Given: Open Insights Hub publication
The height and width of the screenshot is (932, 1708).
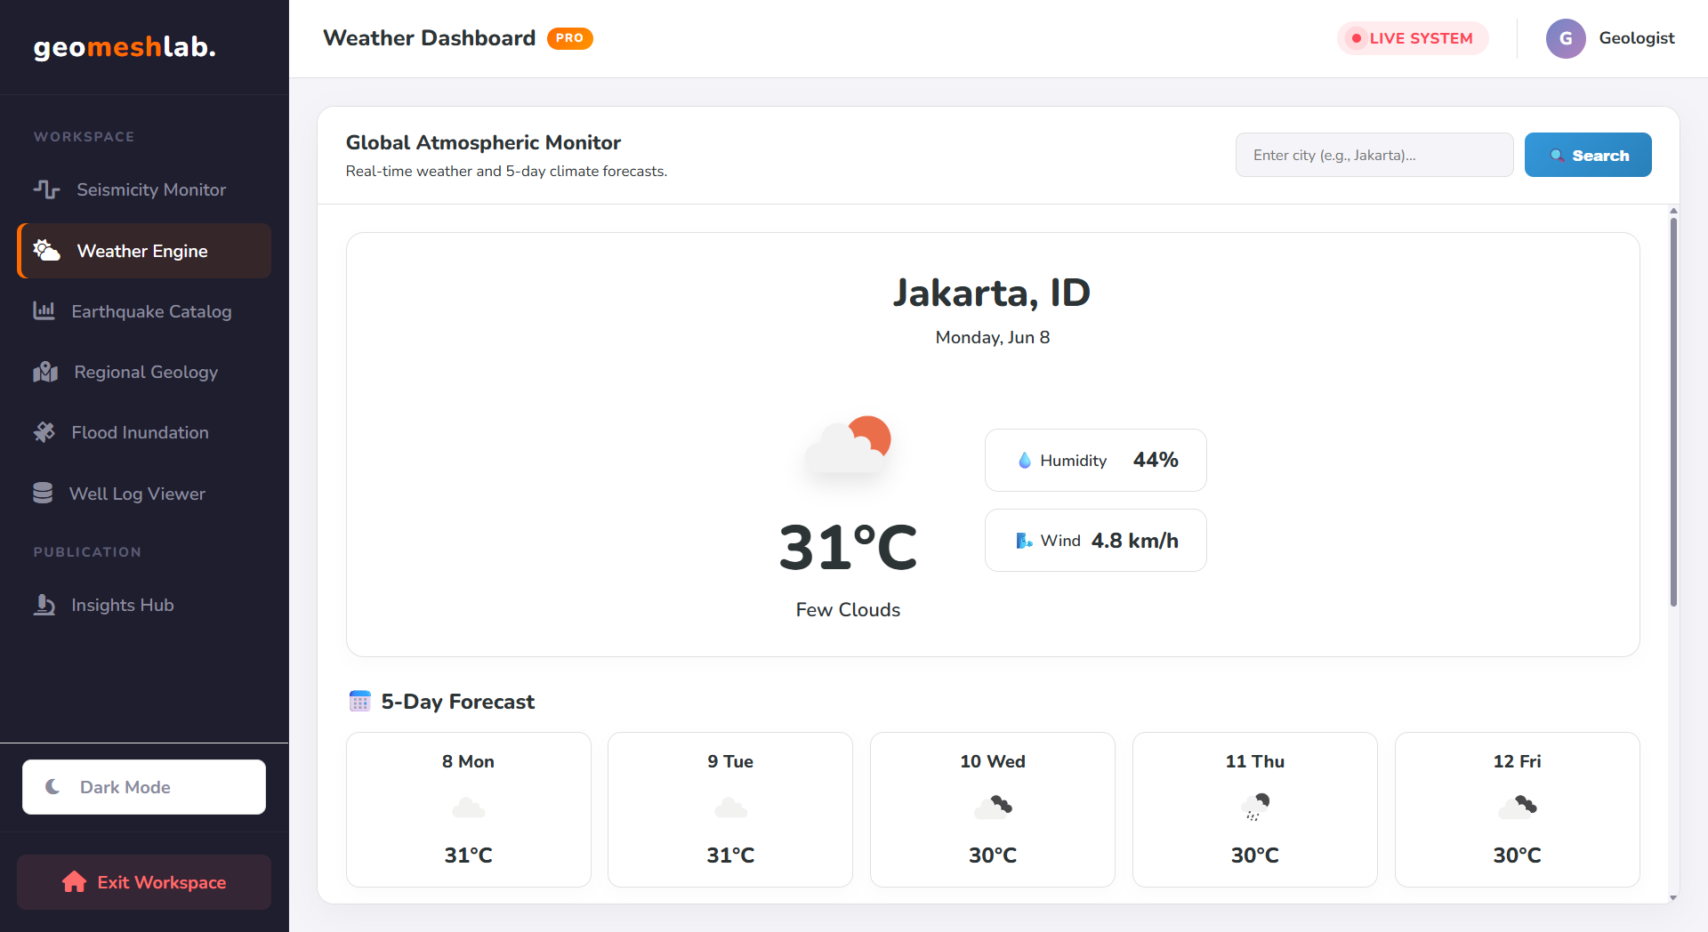Looking at the screenshot, I should 144,605.
